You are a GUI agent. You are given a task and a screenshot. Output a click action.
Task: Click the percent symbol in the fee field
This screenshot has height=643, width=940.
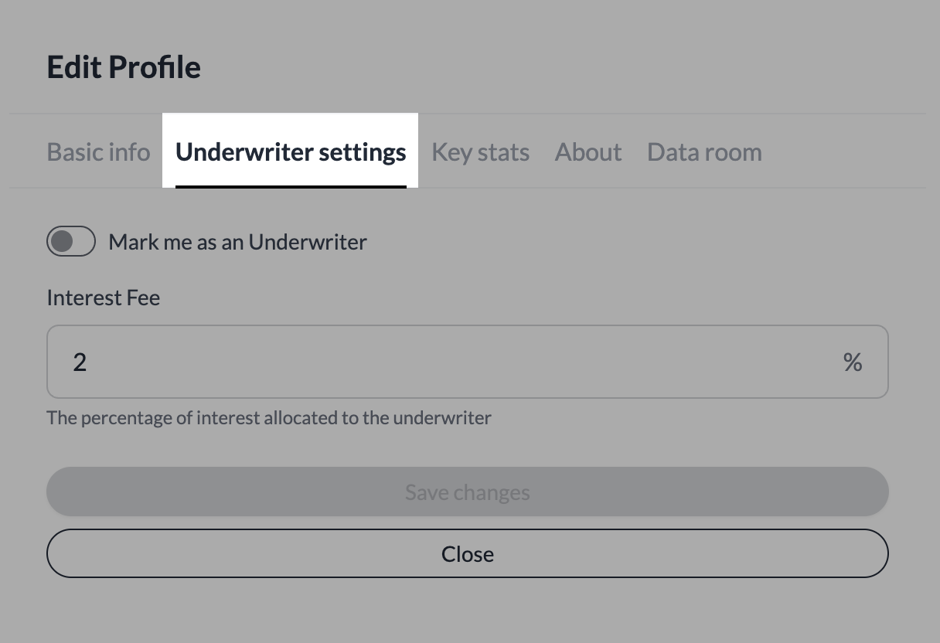click(x=853, y=362)
